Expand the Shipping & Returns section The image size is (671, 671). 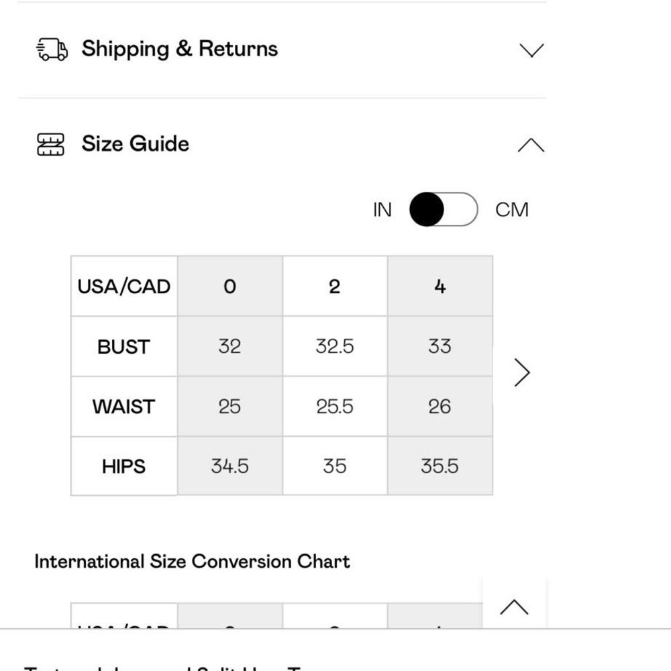tap(531, 50)
